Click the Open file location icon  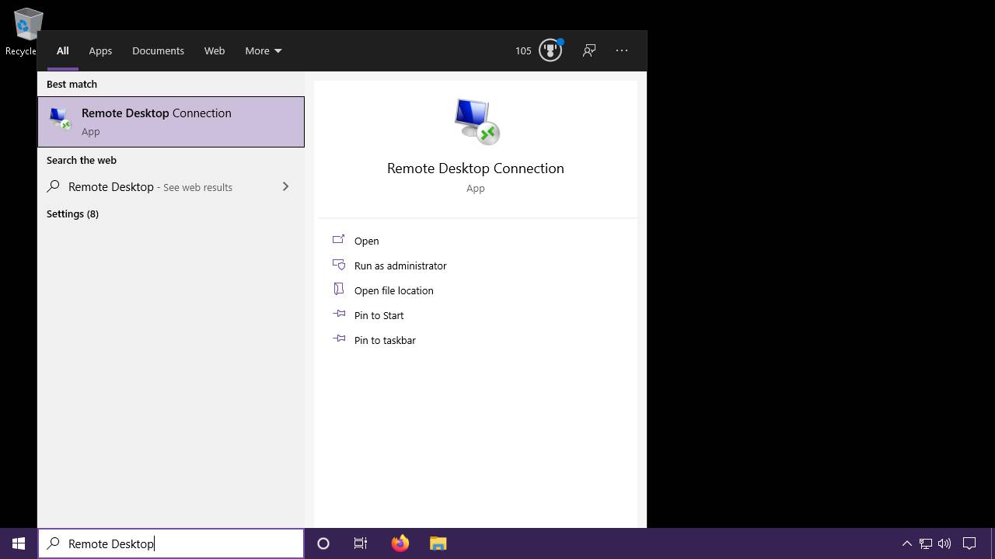pyautogui.click(x=338, y=289)
